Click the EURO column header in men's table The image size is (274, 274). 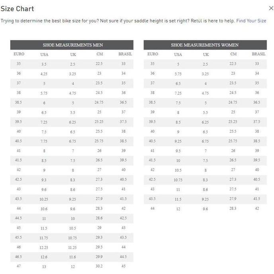(x=19, y=54)
